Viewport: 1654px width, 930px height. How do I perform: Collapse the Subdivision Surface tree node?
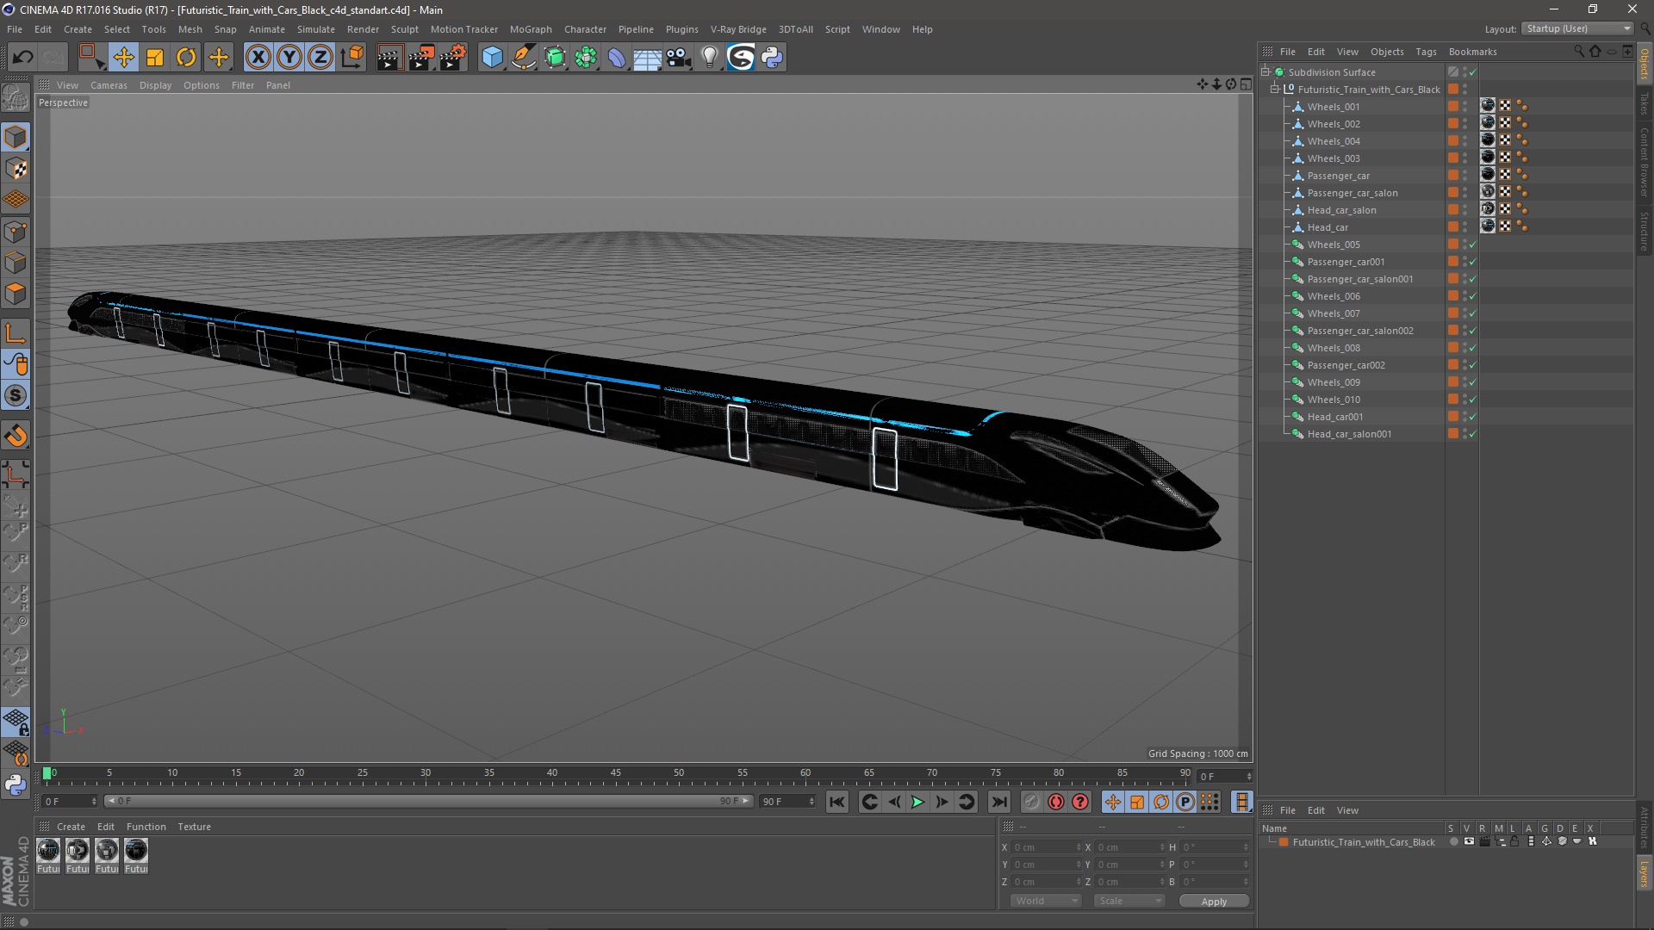1265,72
